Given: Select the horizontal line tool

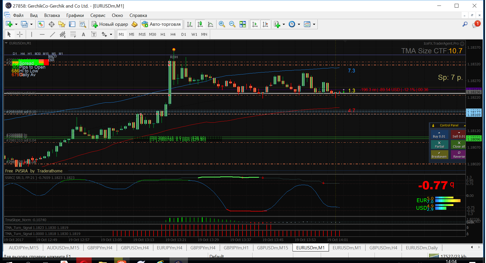Looking at the screenshot, I should pyautogui.click(x=42, y=34).
